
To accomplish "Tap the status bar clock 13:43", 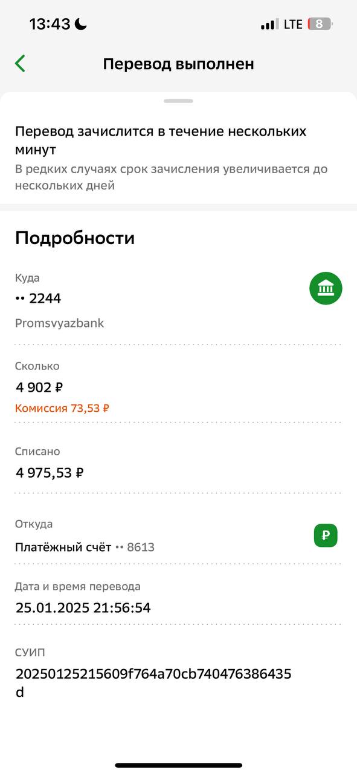I will point(50,24).
